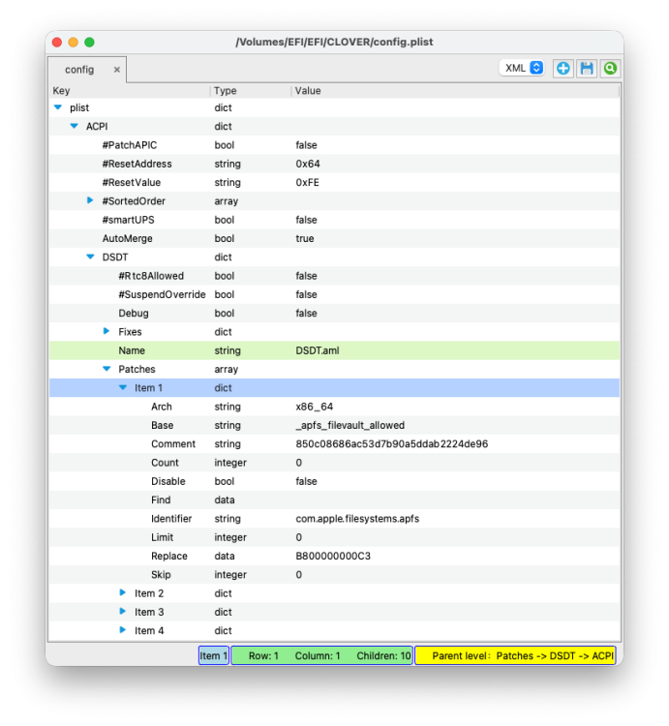Image resolution: width=669 pixels, height=726 pixels.
Task: Collapse the plist root node
Action: pos(58,107)
